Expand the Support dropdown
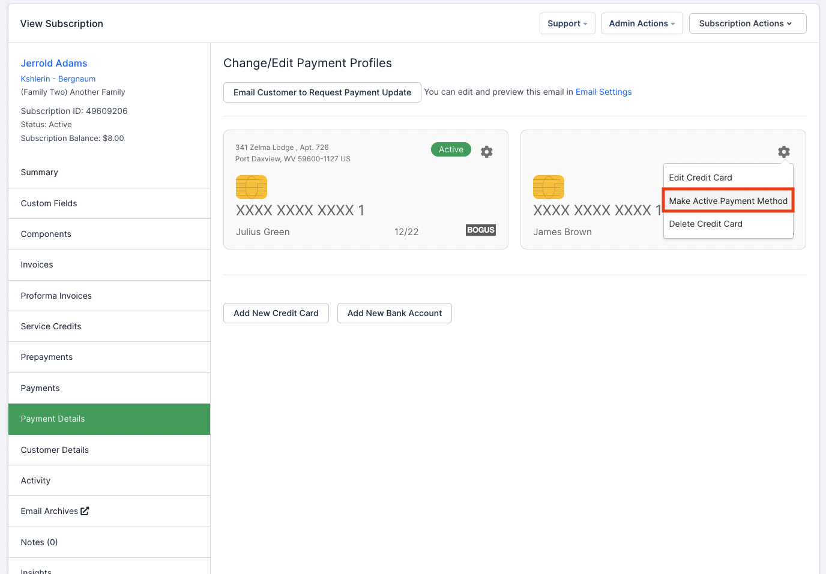The height and width of the screenshot is (574, 826). point(567,23)
